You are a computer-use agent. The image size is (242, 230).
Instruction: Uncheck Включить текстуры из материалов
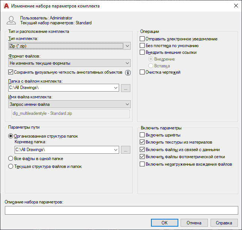(x=142, y=142)
